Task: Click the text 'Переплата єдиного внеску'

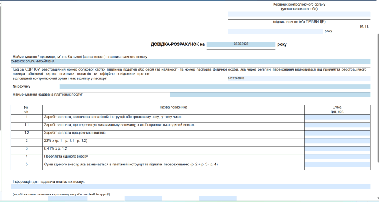Action: point(66,157)
